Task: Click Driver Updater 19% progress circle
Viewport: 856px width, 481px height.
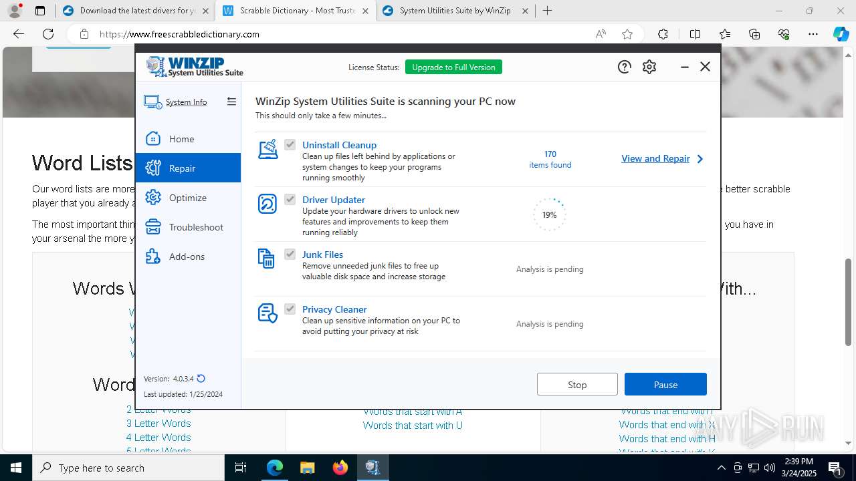Action: (550, 214)
